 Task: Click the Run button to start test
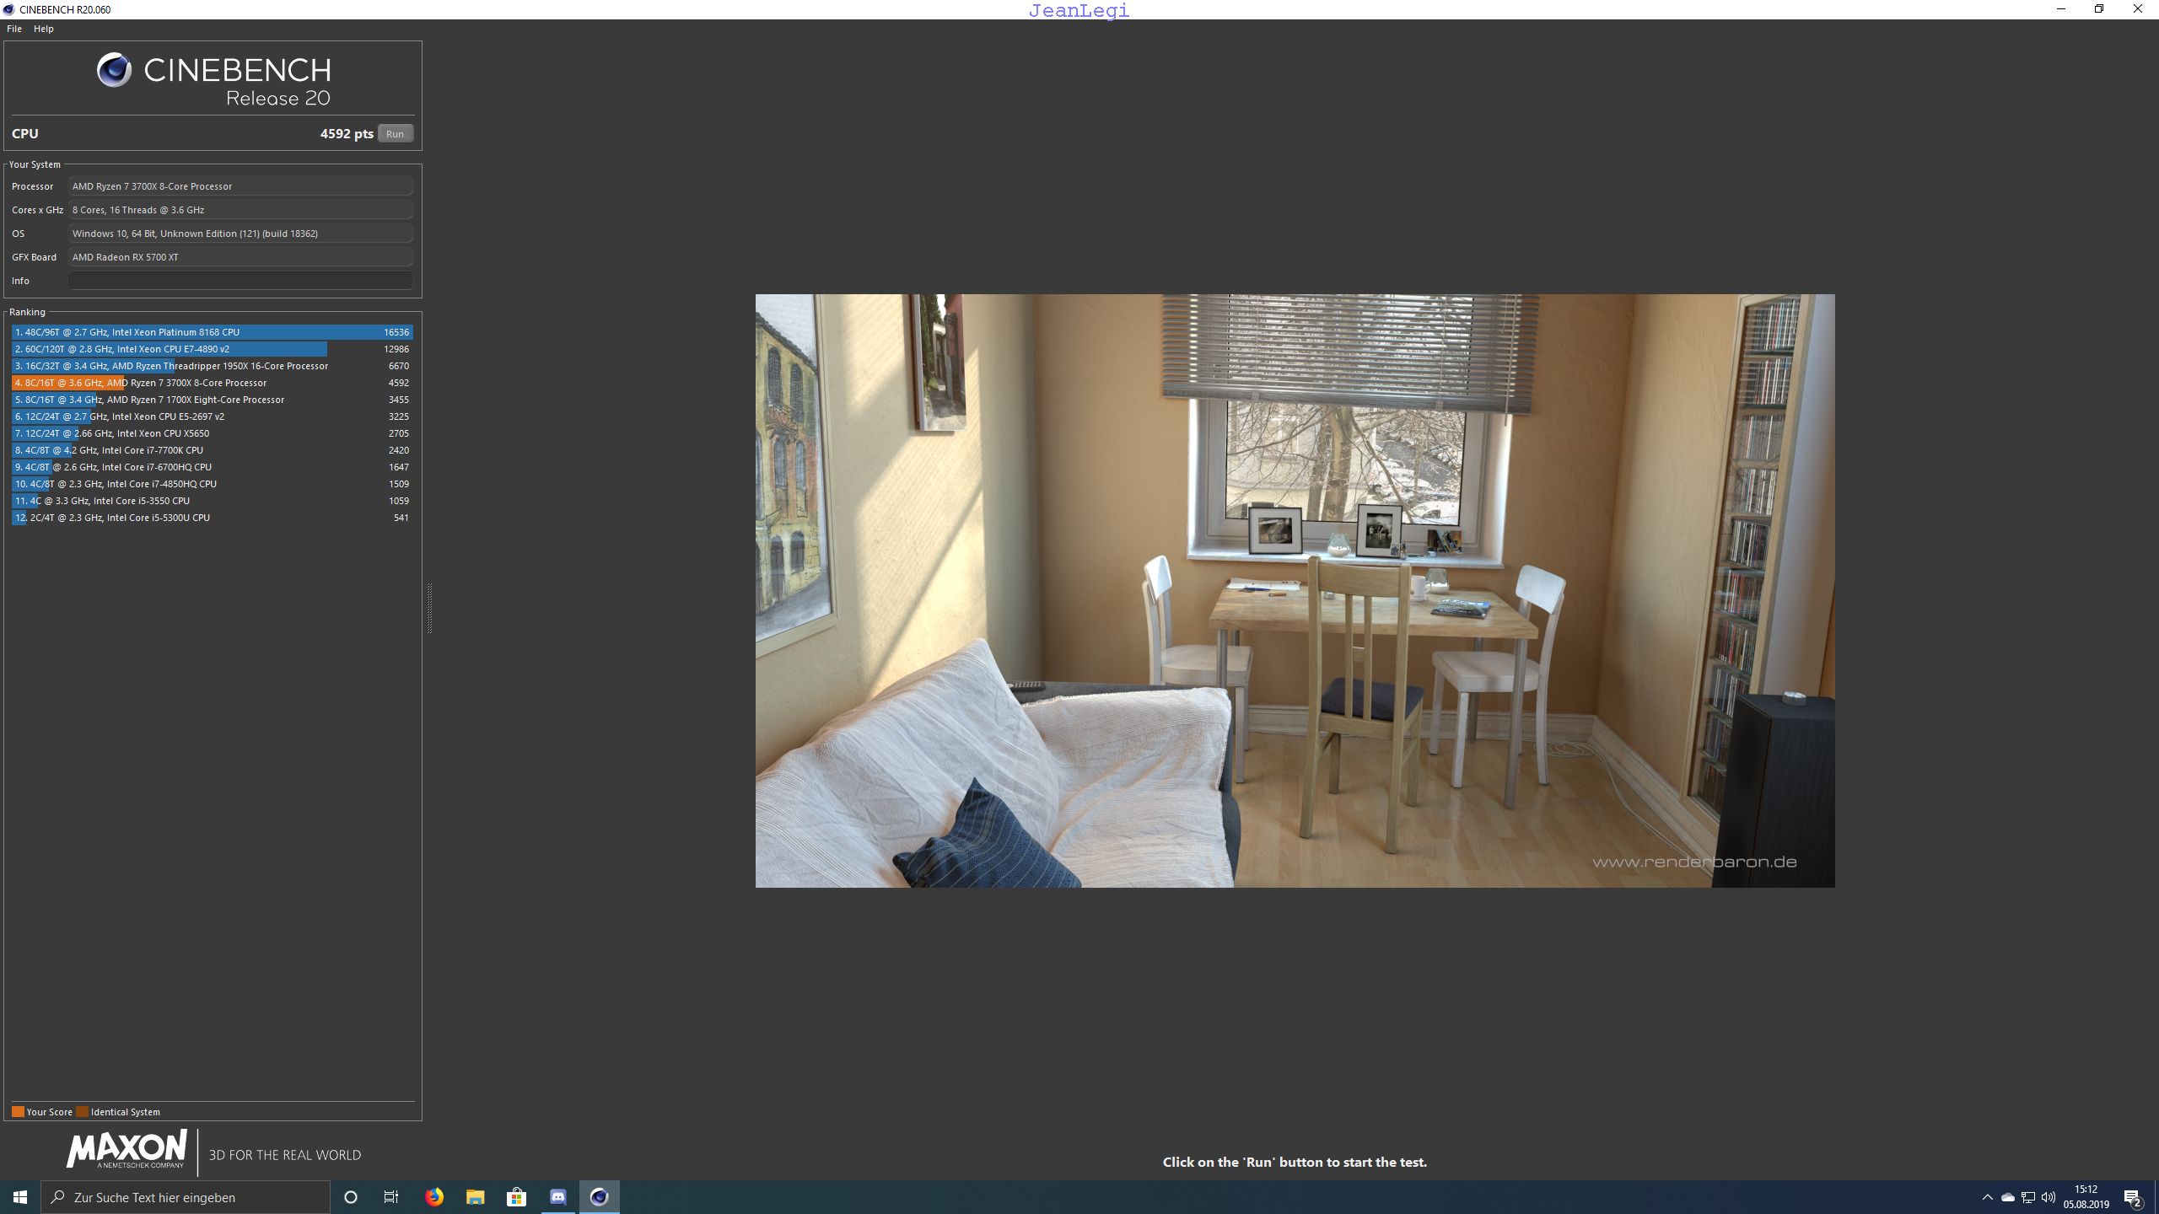click(396, 133)
